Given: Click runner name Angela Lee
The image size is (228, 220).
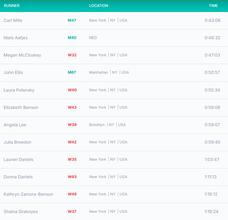Looking at the screenshot, I should tap(15, 125).
